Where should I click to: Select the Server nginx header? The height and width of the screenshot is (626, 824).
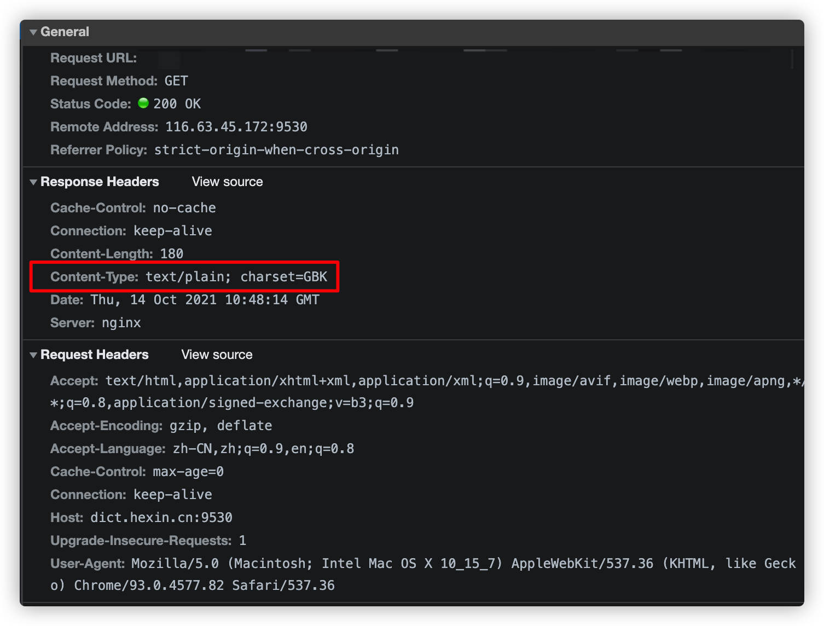tap(96, 322)
